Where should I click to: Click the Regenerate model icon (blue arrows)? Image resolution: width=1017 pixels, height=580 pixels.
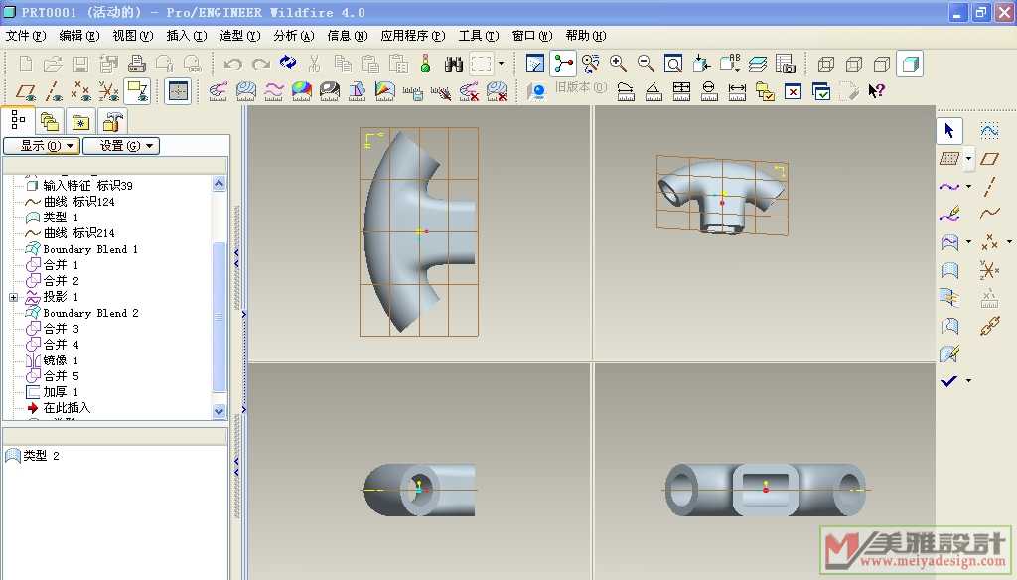click(288, 63)
